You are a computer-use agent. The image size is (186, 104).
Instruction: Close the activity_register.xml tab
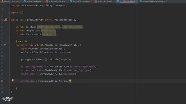click(67, 1)
